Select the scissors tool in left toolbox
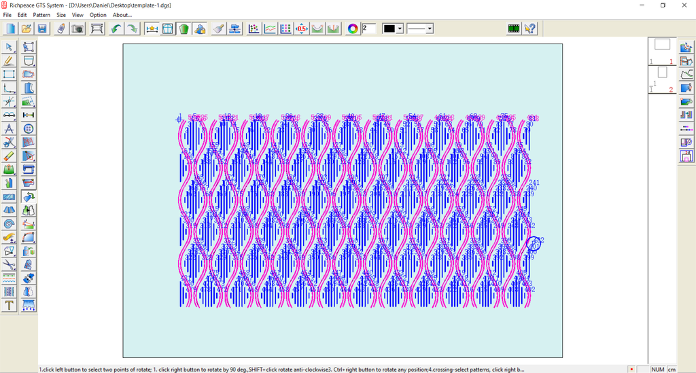The width and height of the screenshot is (696, 373). (10, 142)
